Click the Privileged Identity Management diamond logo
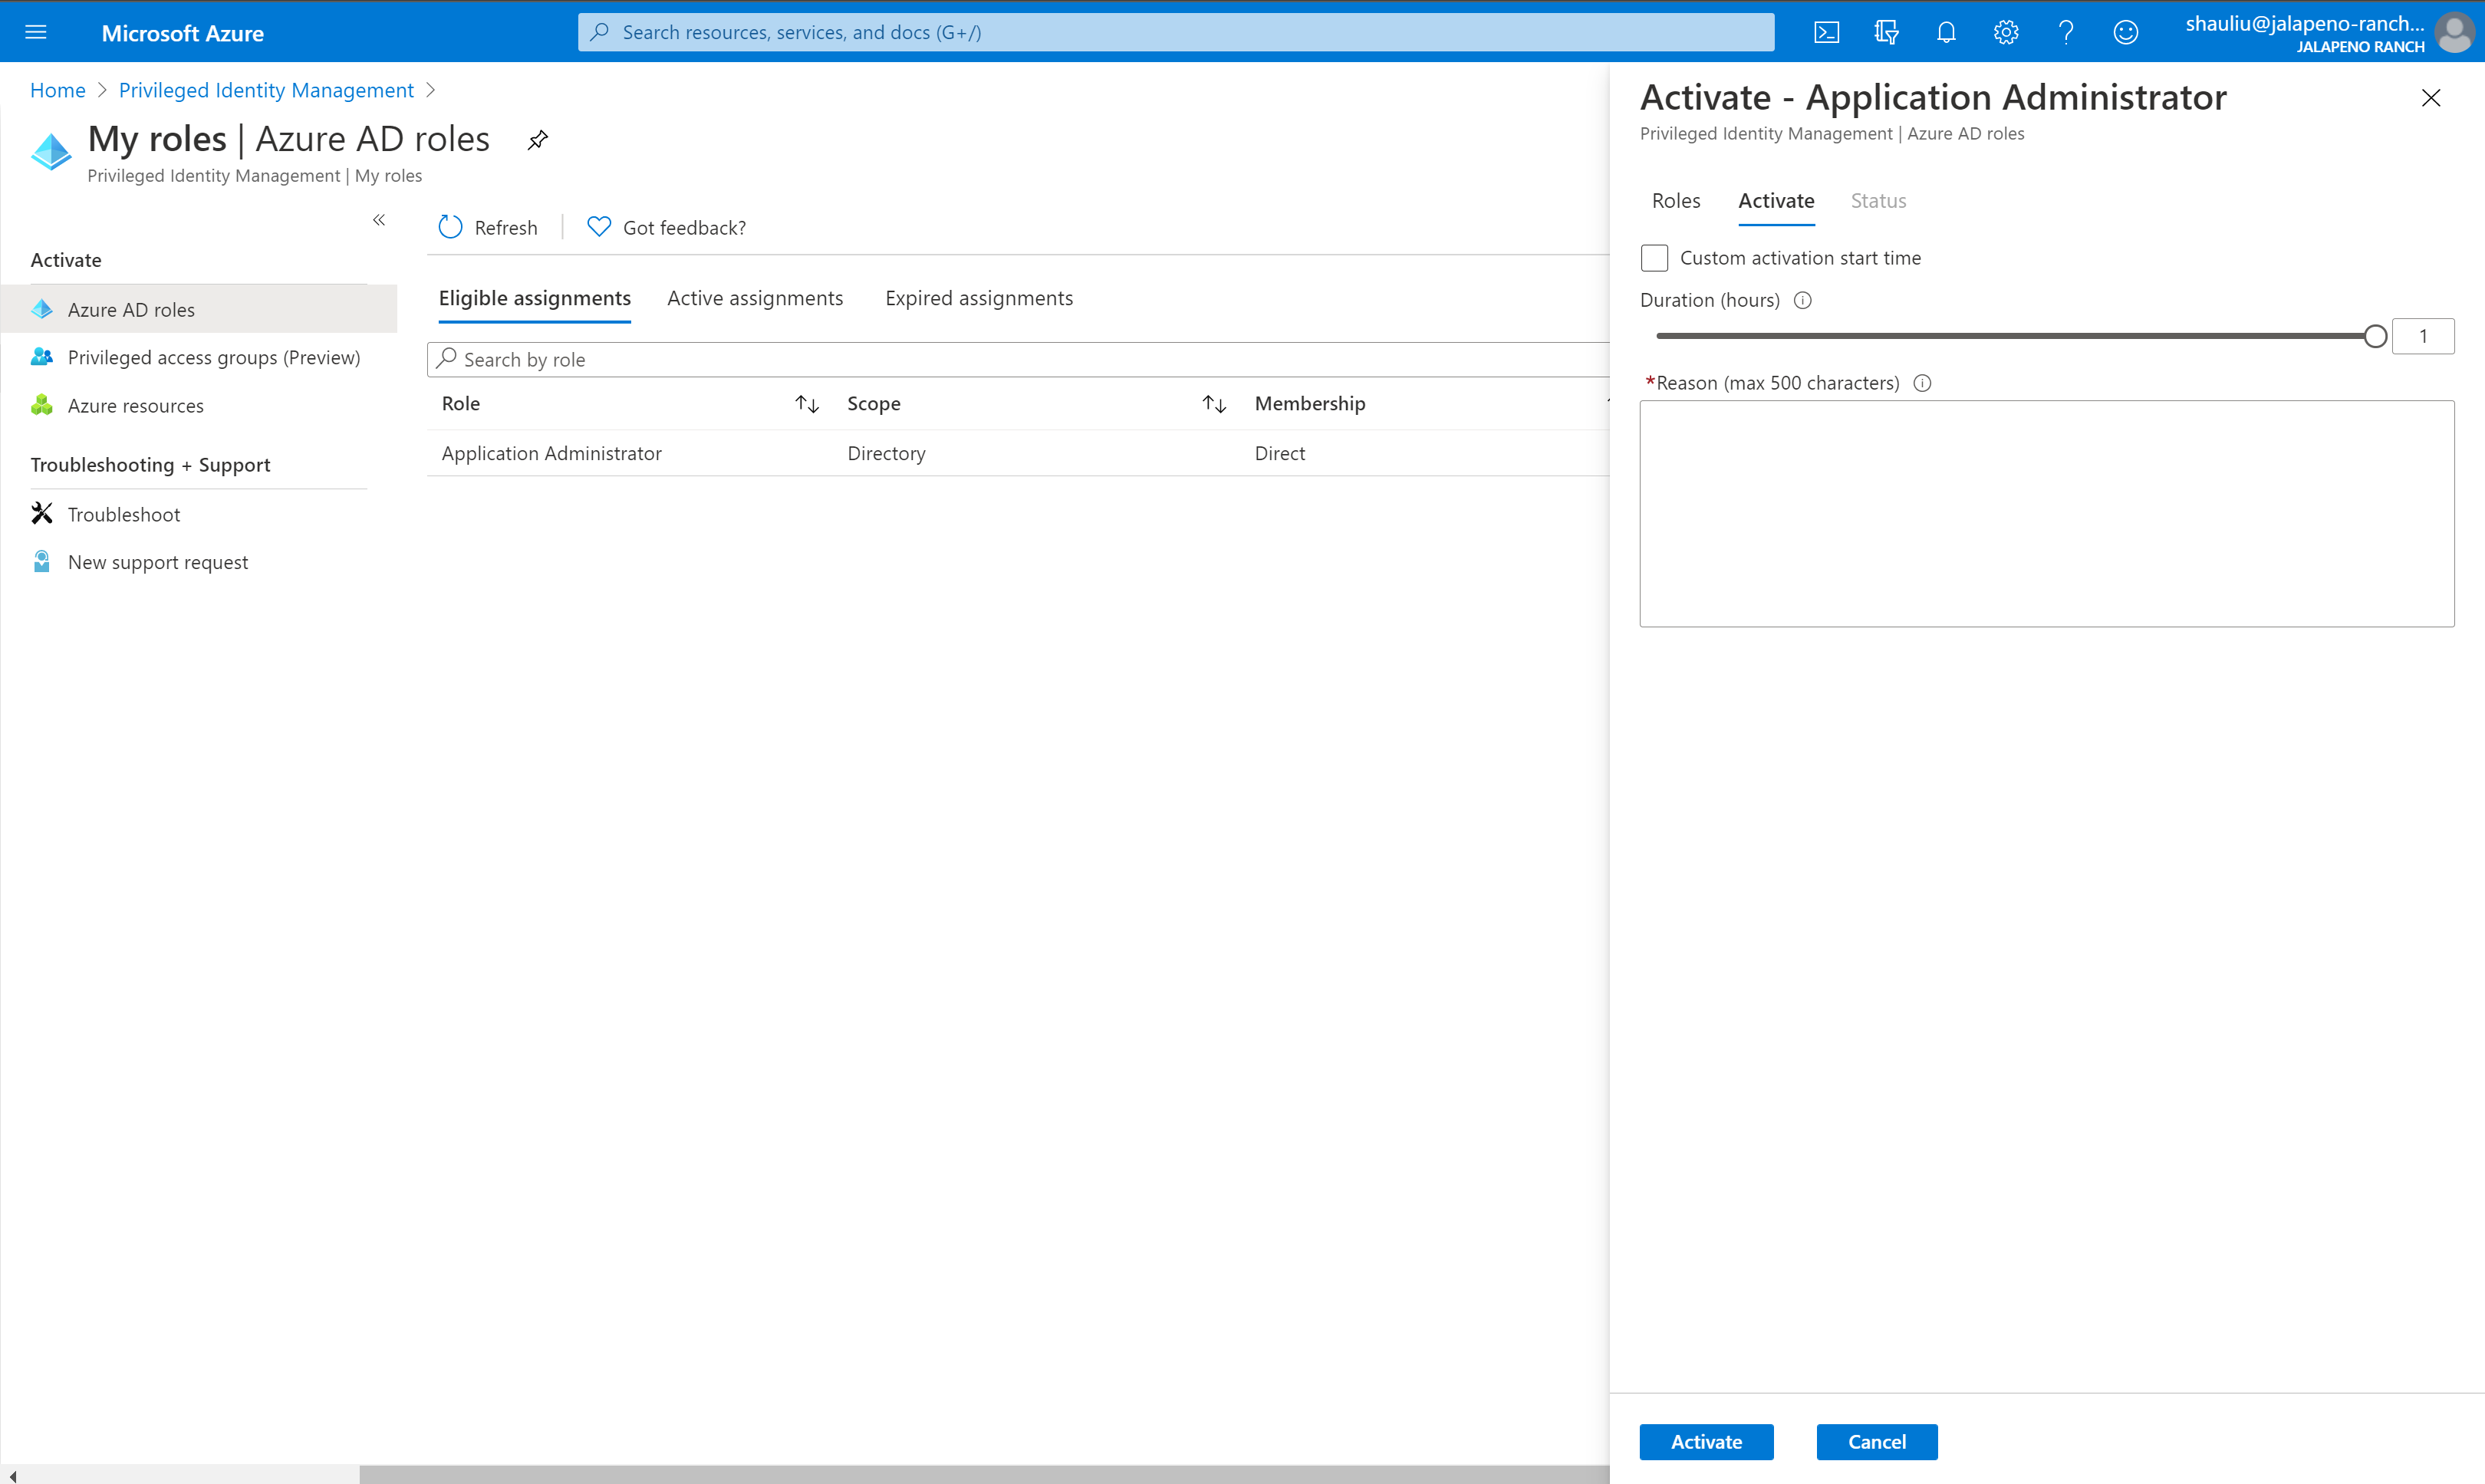The image size is (2485, 1484). point(51,152)
